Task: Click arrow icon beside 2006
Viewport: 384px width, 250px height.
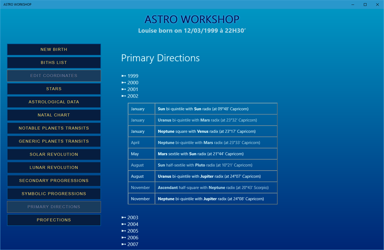Action: [x=124, y=237]
